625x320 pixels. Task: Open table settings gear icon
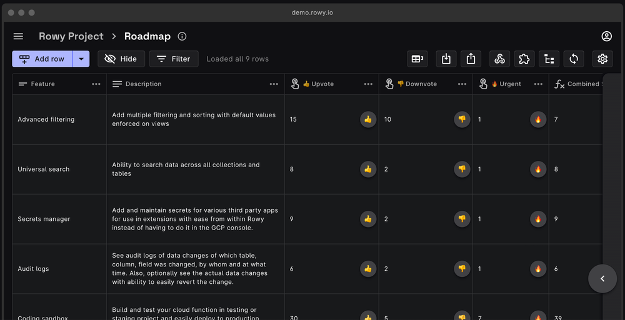tap(602, 59)
